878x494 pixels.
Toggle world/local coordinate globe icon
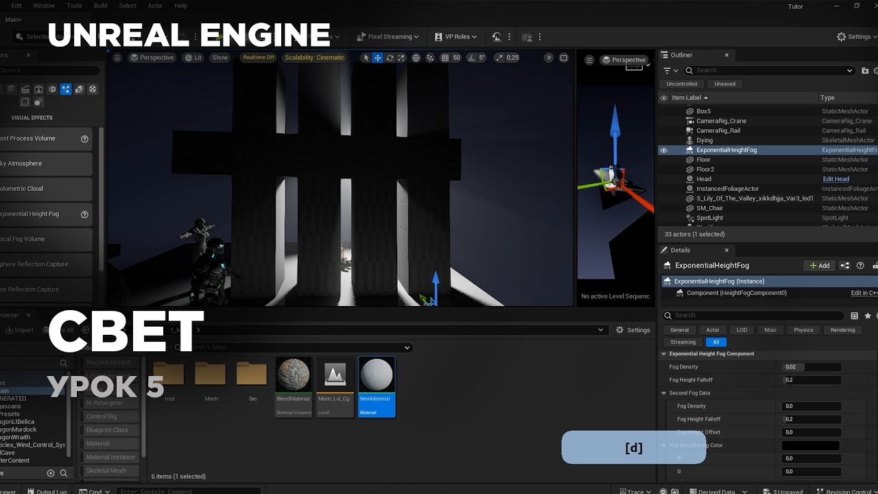click(x=416, y=58)
